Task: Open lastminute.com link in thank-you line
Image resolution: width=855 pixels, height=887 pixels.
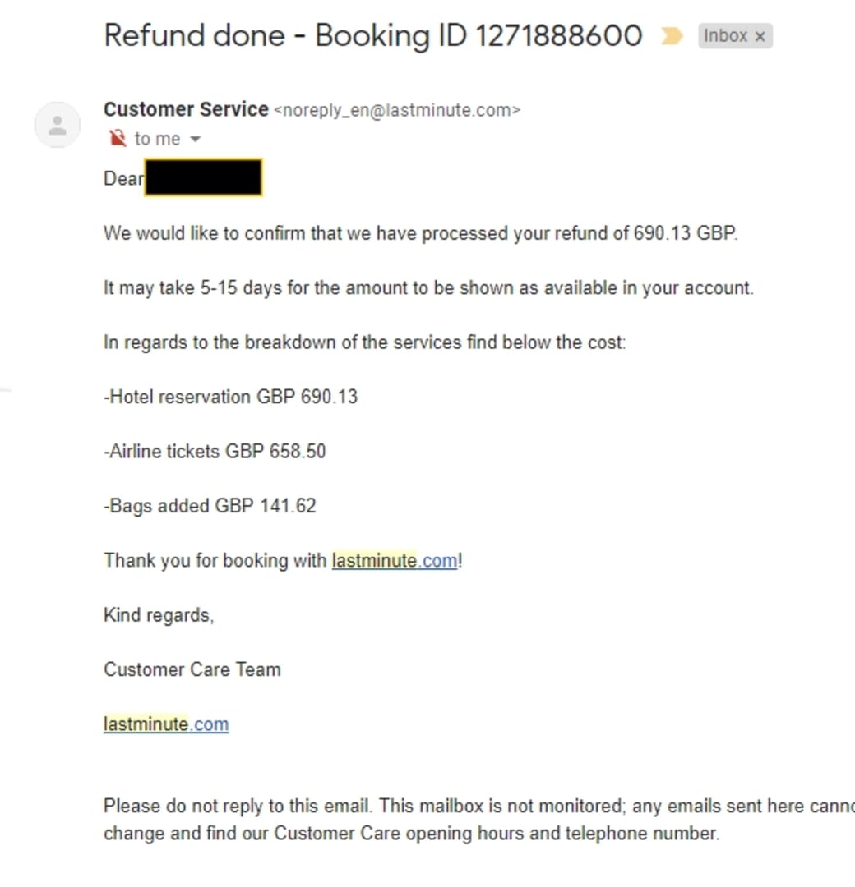Action: pos(394,561)
